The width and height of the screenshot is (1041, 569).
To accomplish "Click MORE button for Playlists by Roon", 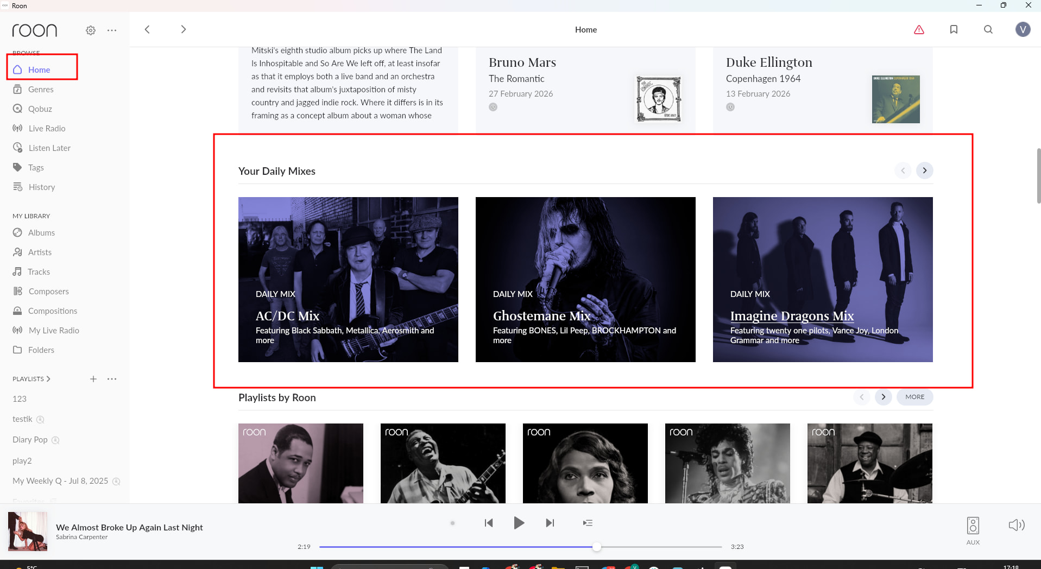I will tap(914, 397).
